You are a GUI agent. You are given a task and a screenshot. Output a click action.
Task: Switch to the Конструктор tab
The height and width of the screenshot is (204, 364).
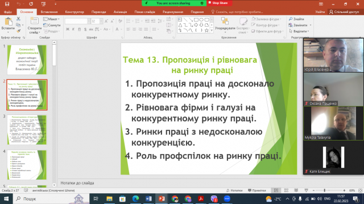click(75, 12)
